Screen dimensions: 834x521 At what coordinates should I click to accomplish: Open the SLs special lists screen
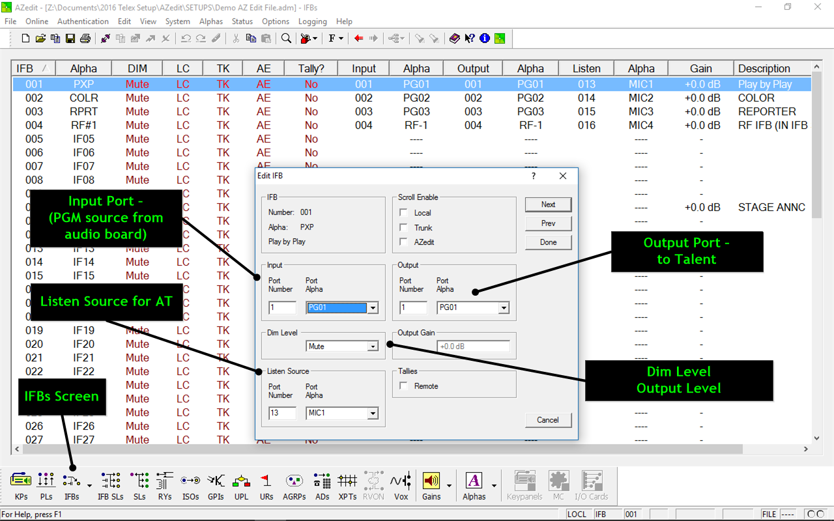pos(139,486)
